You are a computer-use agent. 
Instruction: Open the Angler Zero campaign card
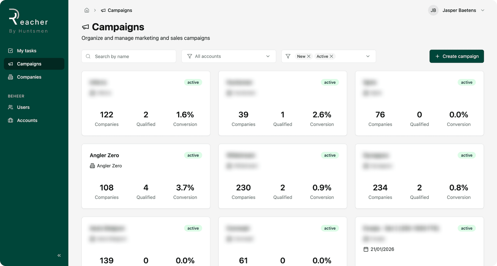point(146,176)
